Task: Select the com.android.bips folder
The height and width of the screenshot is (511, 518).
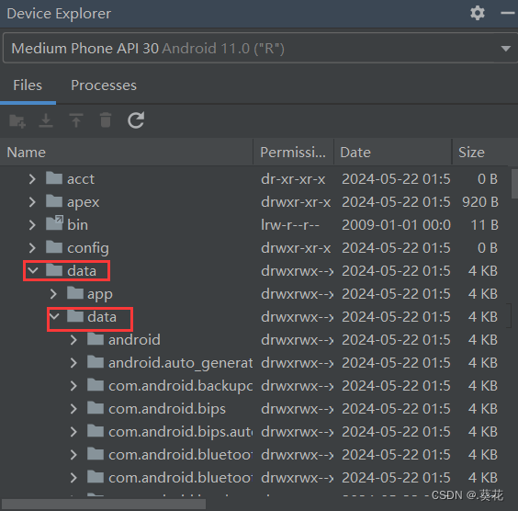Action: click(x=167, y=409)
